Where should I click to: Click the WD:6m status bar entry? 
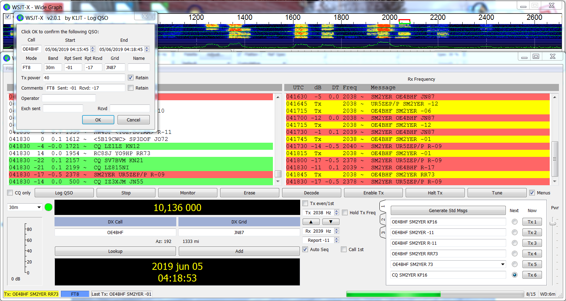(548, 294)
